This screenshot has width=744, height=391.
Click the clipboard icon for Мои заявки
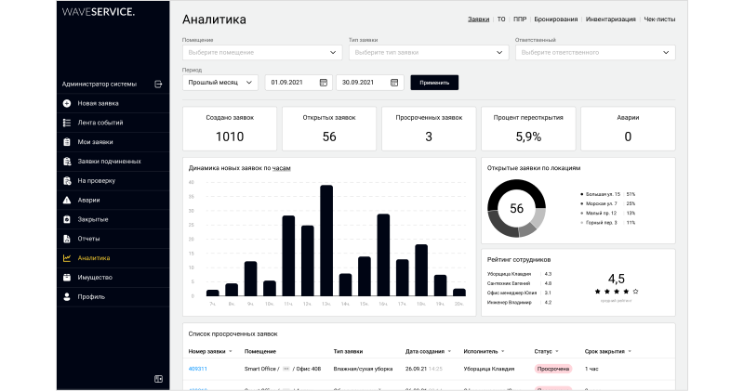[67, 142]
